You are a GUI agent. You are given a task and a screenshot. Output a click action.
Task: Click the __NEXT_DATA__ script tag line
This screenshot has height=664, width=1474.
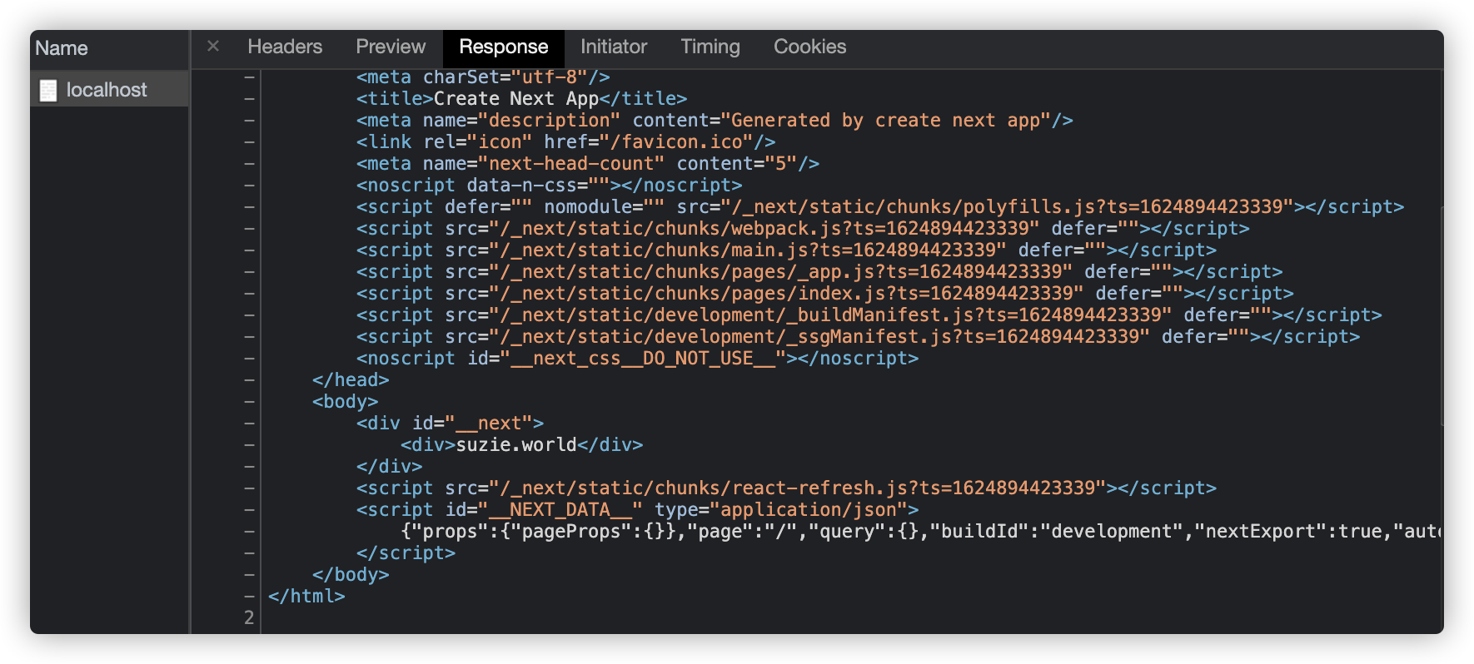click(638, 510)
